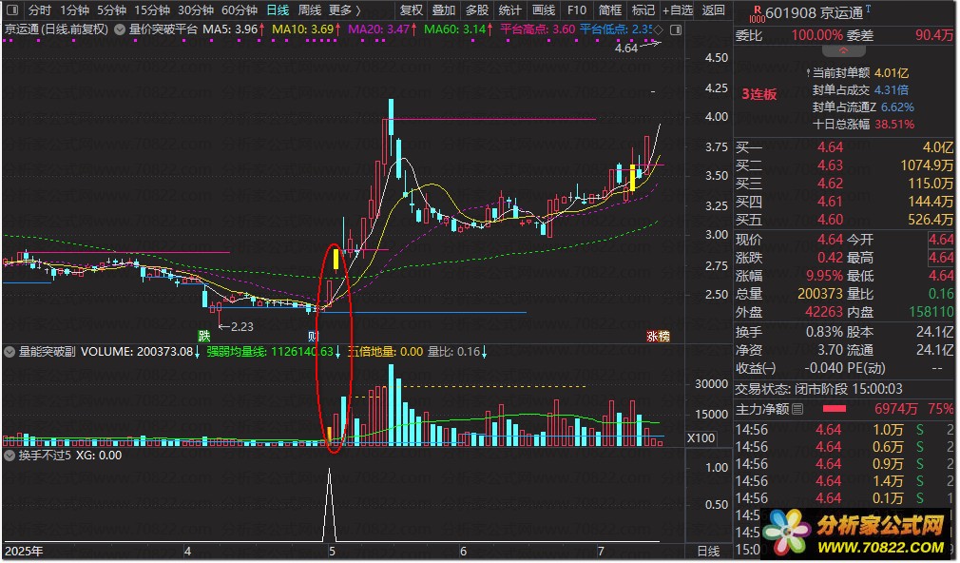Viewport: 960px width, 563px height.
Task: Toggle the left sidebar panel icon
Action: 13,10
